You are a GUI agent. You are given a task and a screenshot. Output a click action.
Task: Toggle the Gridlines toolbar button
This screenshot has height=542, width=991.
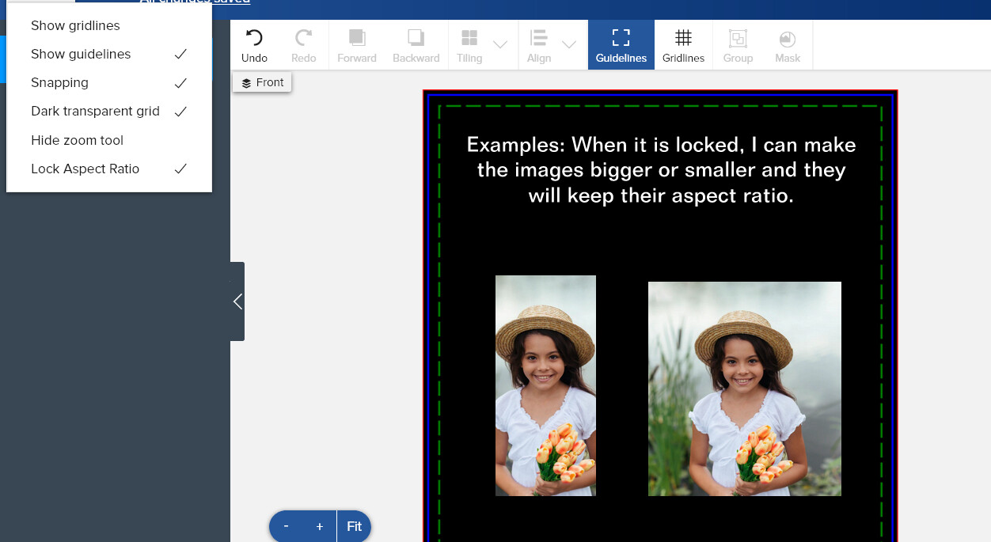click(683, 45)
